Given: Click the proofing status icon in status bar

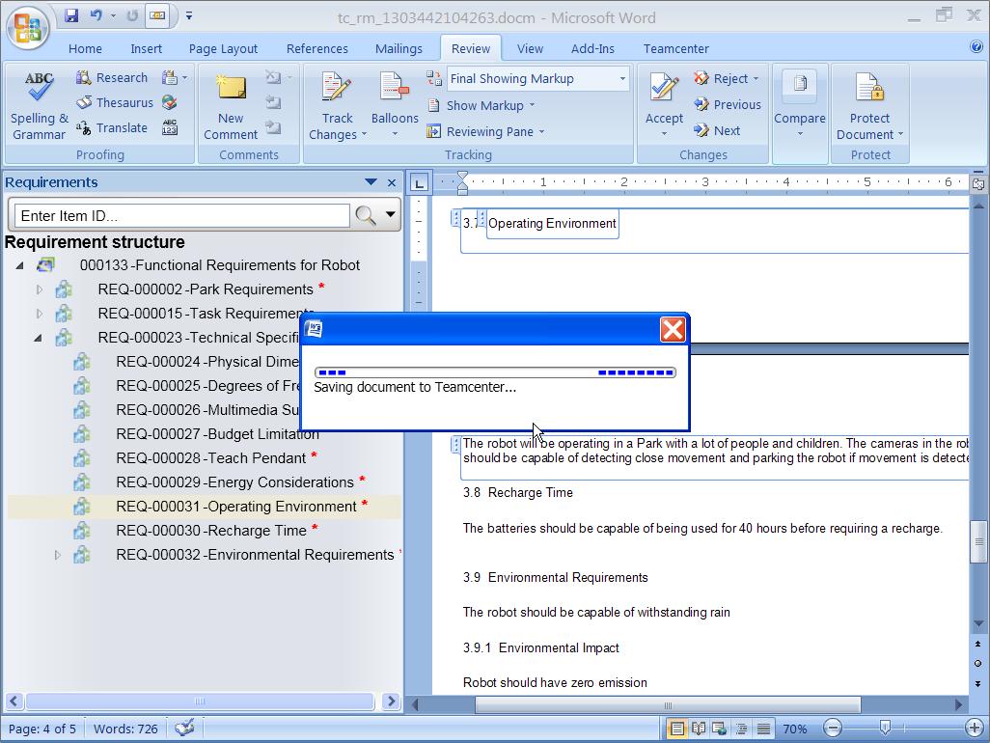Looking at the screenshot, I should click(184, 728).
